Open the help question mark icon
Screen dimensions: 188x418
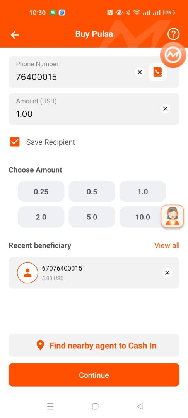[x=173, y=34]
